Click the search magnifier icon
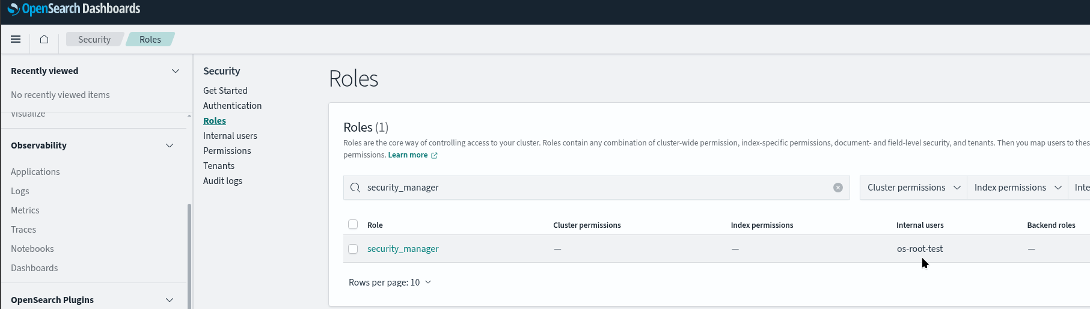The height and width of the screenshot is (309, 1090). click(x=355, y=188)
